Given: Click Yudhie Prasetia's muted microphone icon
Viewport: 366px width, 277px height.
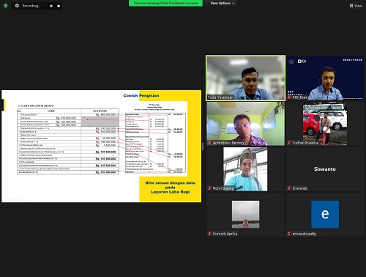Looking at the screenshot, I should (289, 143).
